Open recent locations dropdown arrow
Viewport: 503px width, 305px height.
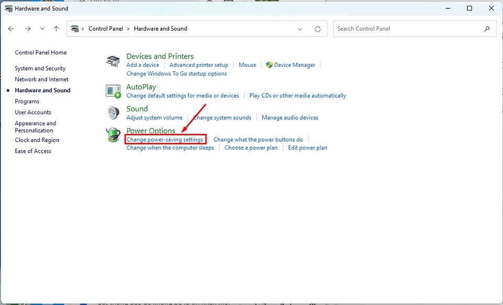[42, 29]
